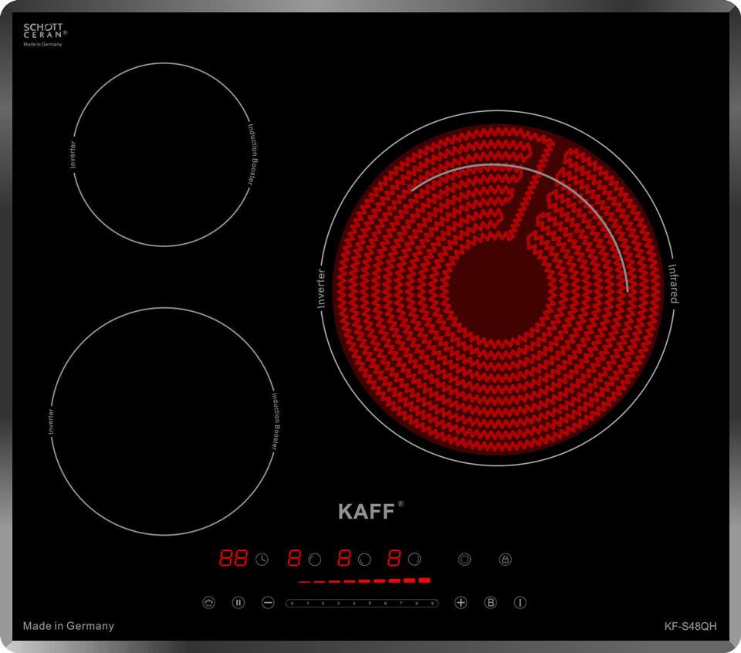Screen dimensions: 741x653
Task: Tap the 0-9 power level slider bar
Action: pyautogui.click(x=362, y=603)
